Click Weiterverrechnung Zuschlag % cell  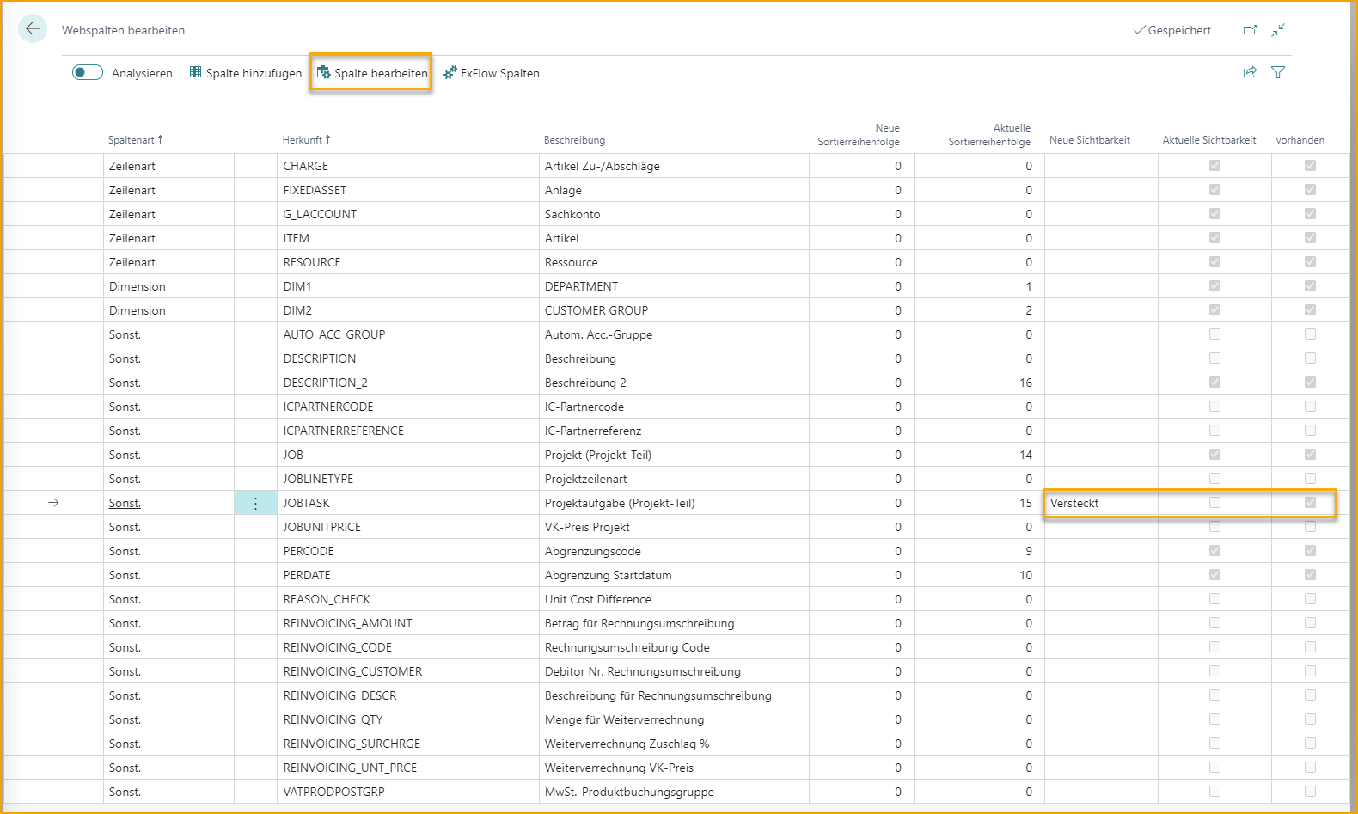[x=674, y=744]
